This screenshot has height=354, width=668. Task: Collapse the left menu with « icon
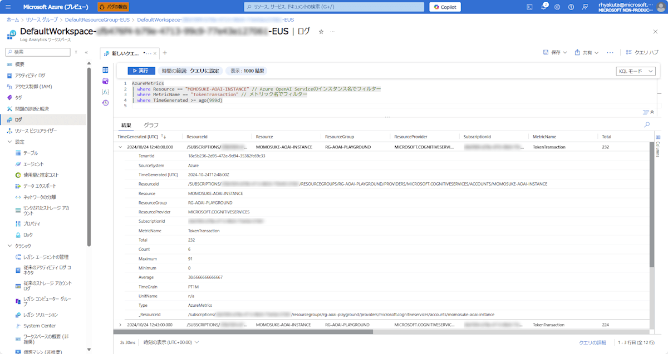pyautogui.click(x=86, y=52)
